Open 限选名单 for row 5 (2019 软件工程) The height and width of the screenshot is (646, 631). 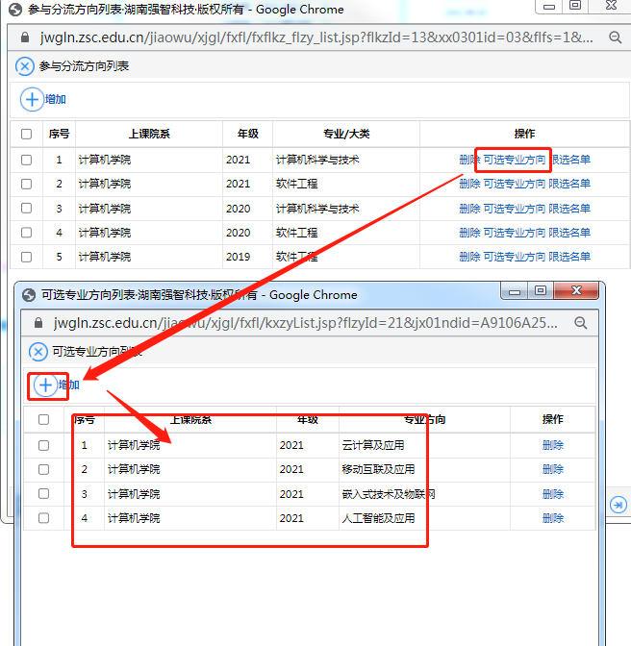[569, 257]
